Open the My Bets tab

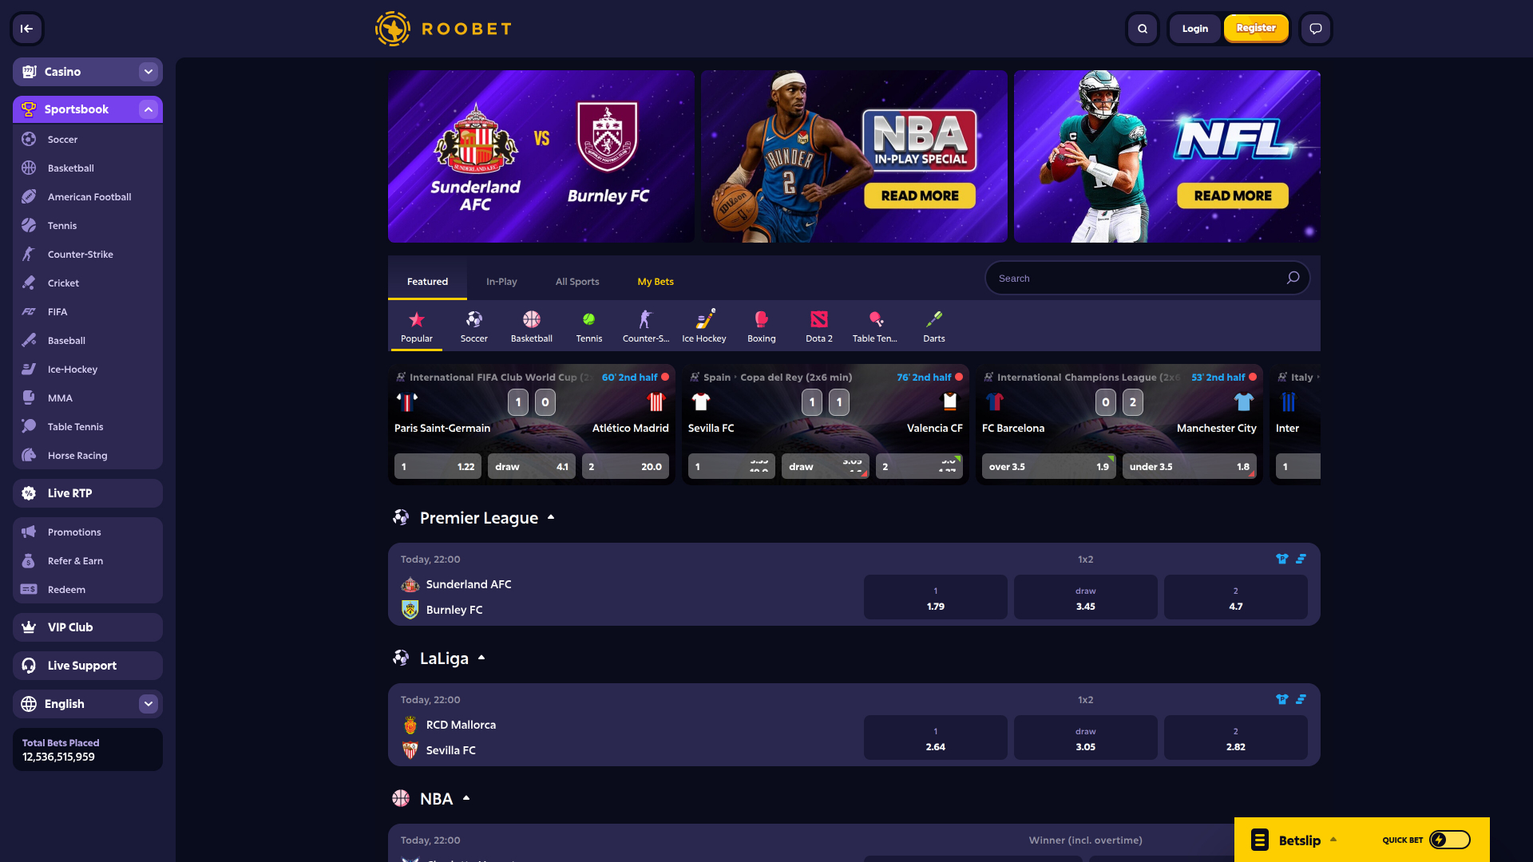point(655,281)
